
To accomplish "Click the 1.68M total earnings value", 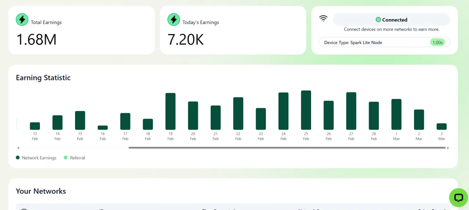I will point(37,39).
